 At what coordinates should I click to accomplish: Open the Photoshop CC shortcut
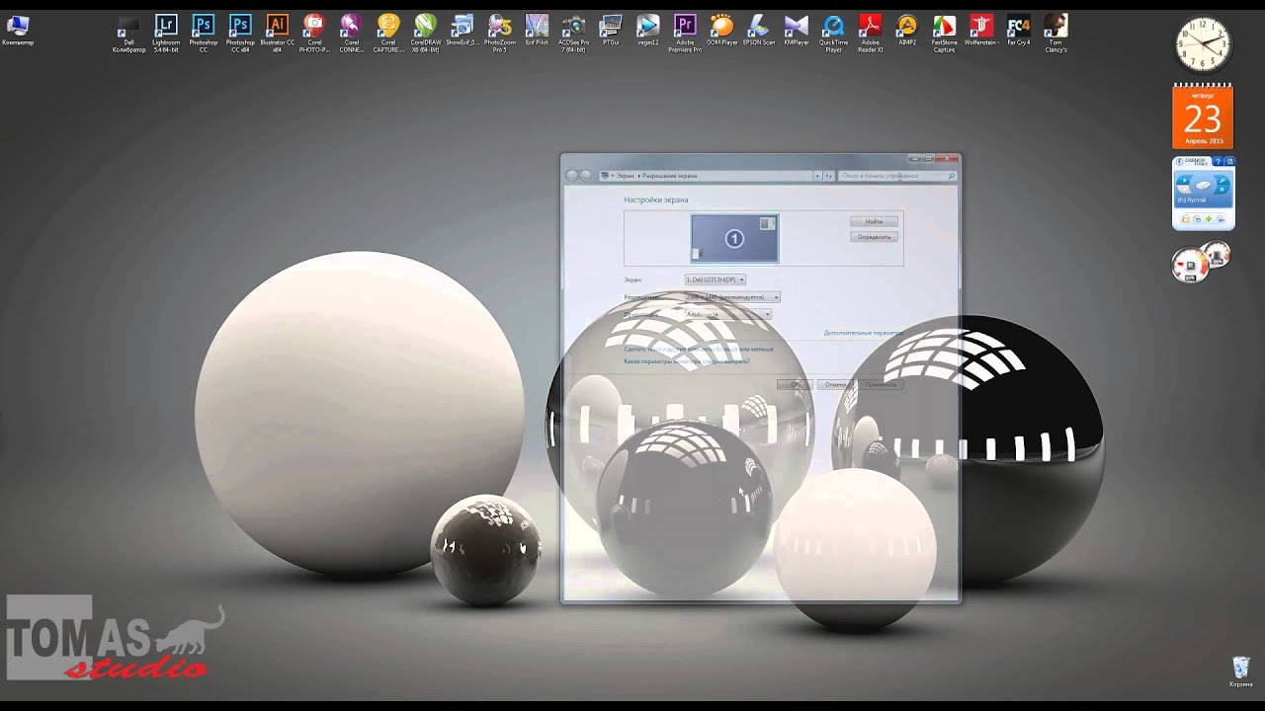click(x=204, y=34)
